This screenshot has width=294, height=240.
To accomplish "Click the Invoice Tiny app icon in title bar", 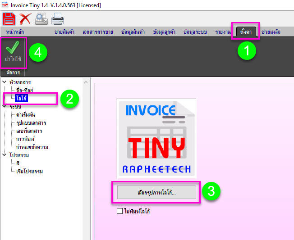I will click(x=5, y=5).
